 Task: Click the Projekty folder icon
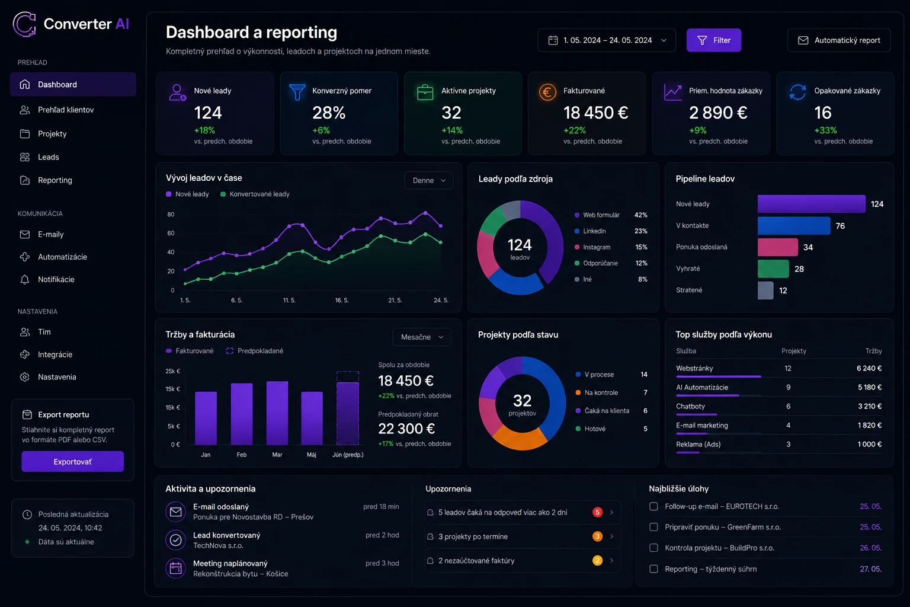(25, 133)
